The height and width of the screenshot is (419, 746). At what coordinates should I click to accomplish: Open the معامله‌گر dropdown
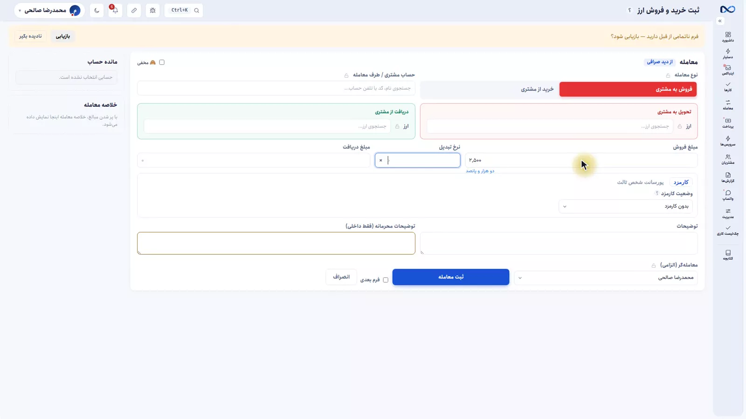[606, 277]
